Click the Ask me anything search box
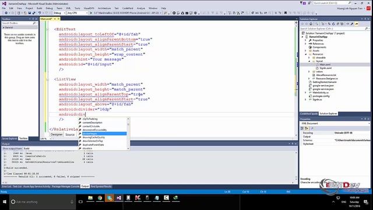The width and height of the screenshot is (373, 210). 43,202
